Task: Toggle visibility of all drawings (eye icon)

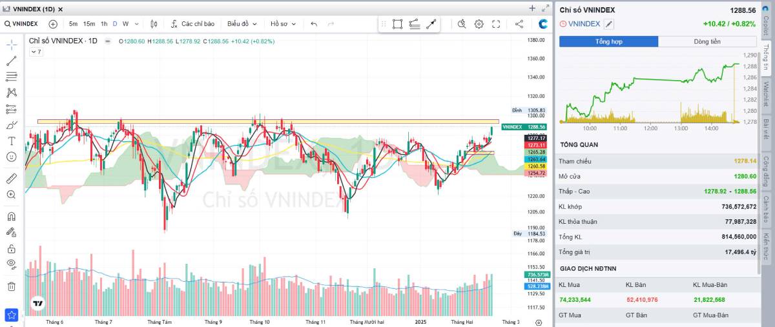Action: click(x=11, y=263)
